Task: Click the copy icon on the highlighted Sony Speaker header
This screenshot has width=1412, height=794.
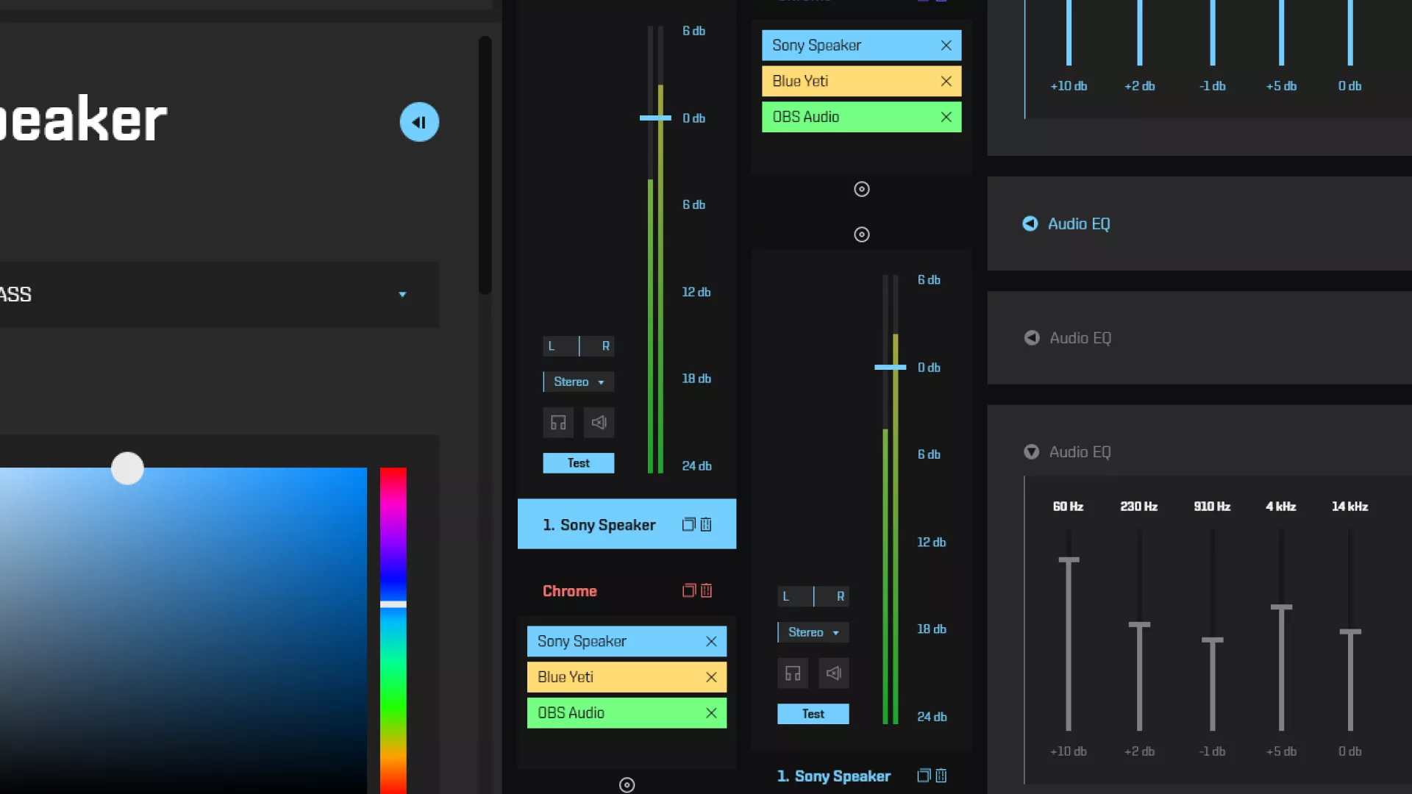Action: [688, 525]
